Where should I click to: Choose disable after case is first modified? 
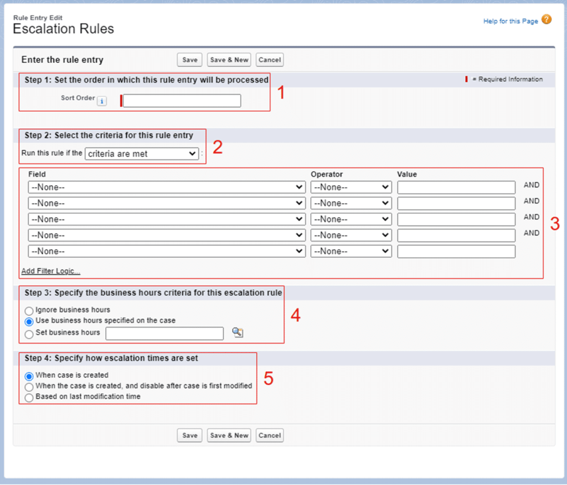[29, 387]
